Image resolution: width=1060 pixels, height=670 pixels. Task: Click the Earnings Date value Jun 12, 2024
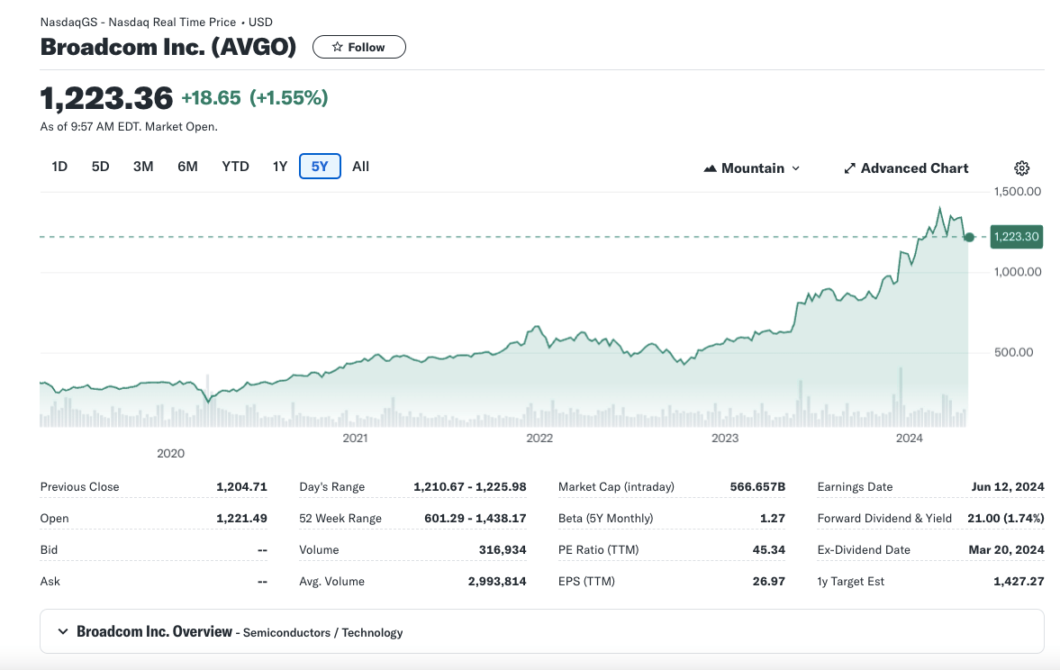pyautogui.click(x=1007, y=487)
